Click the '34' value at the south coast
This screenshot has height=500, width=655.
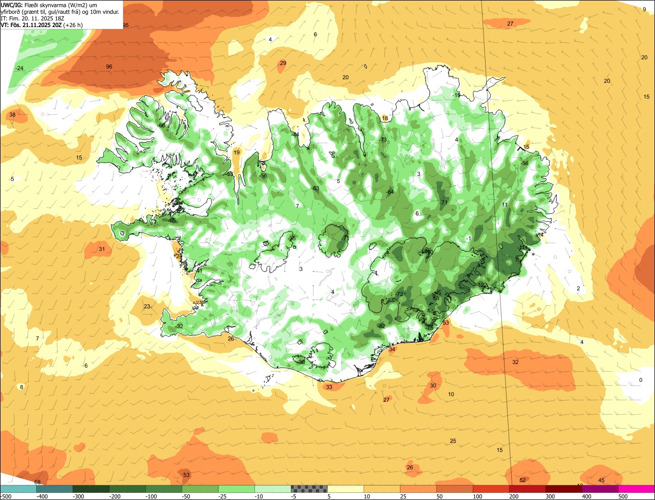(392, 349)
